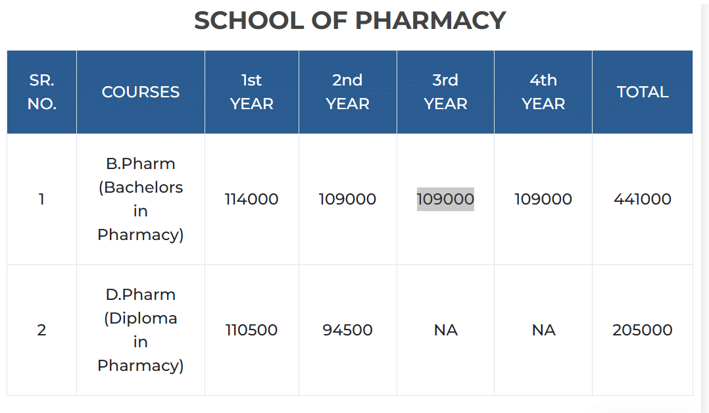Select D.Pharm 2nd year fee 94500

[347, 330]
